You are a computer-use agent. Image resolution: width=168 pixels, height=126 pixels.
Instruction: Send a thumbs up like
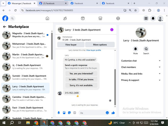113,113
